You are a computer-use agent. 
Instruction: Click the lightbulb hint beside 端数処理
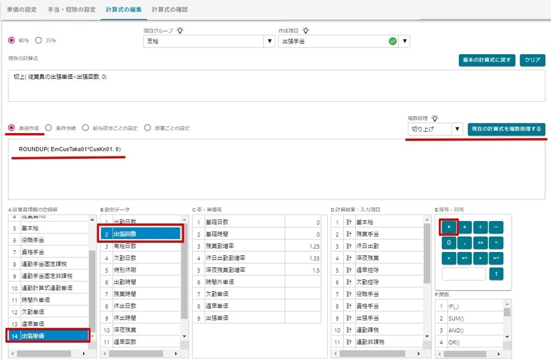[435, 118]
